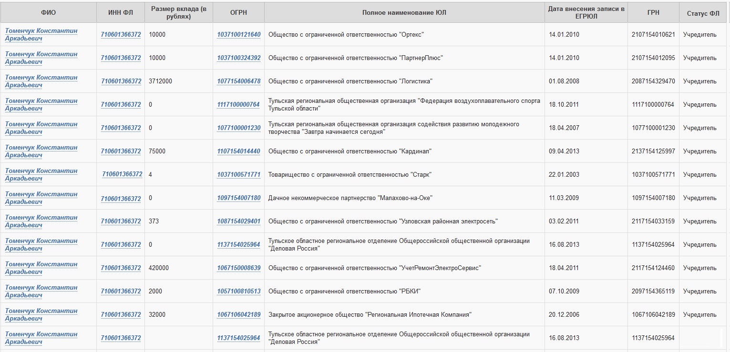This screenshot has height=352, width=730.
Task: Select the "Полное наименование ЮЛ" column header
Action: pyautogui.click(x=404, y=13)
